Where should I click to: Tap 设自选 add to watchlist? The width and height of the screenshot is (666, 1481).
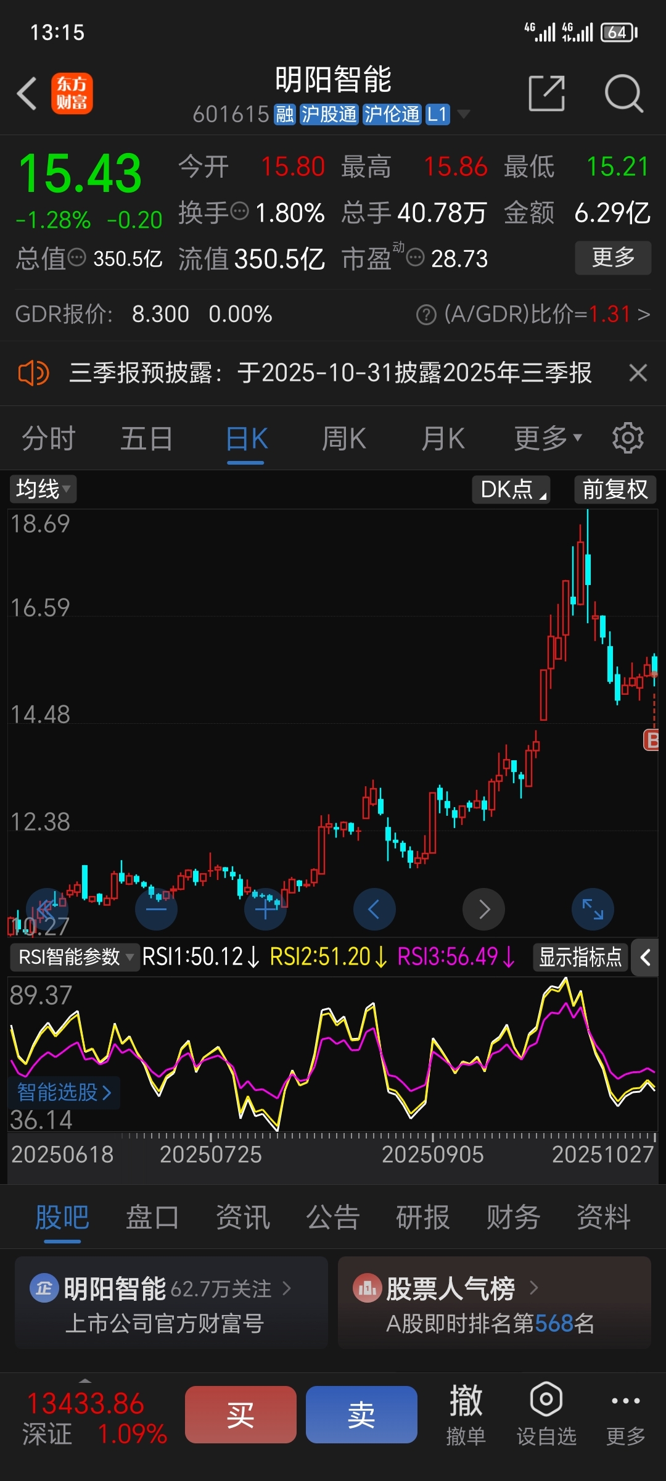coord(546,1416)
